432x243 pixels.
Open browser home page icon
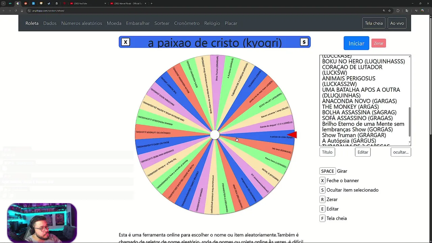pos(22,10)
